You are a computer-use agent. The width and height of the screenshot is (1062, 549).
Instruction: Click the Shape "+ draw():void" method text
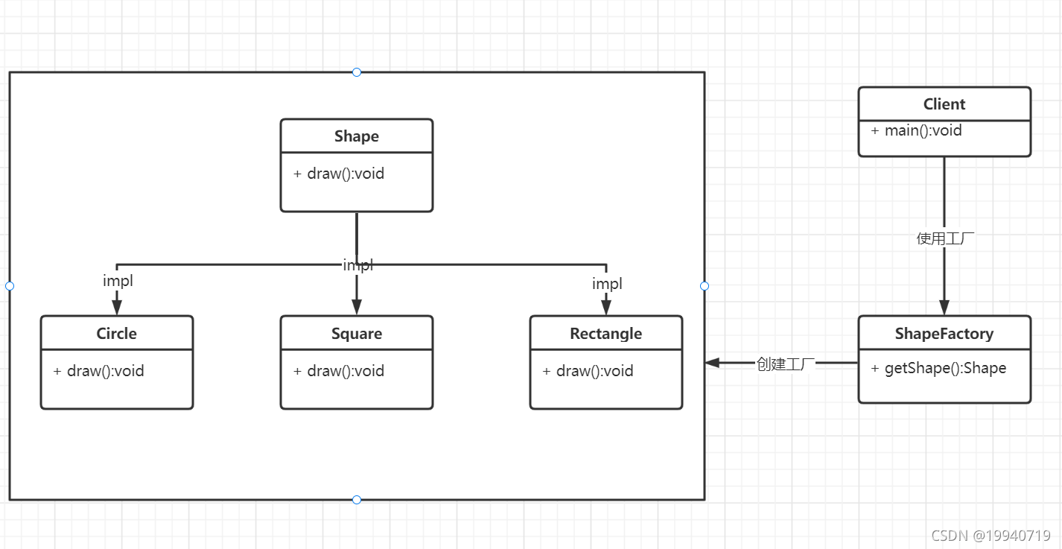(x=339, y=174)
